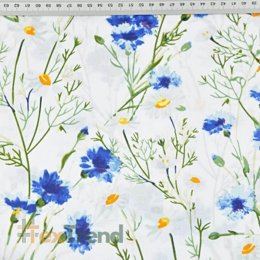The height and width of the screenshot is (260, 260).
Task: Click the number 42 on the ruler
Action: [x=223, y=4]
